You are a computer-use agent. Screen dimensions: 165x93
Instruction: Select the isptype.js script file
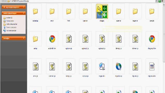tap(85, 66)
